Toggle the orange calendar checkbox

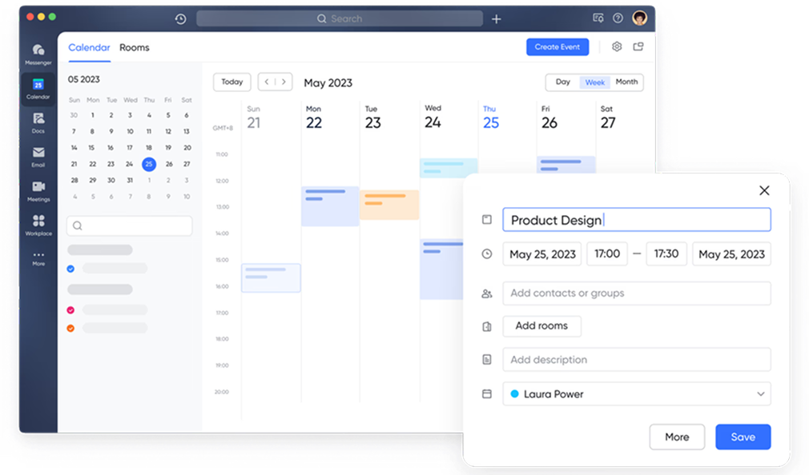[70, 328]
